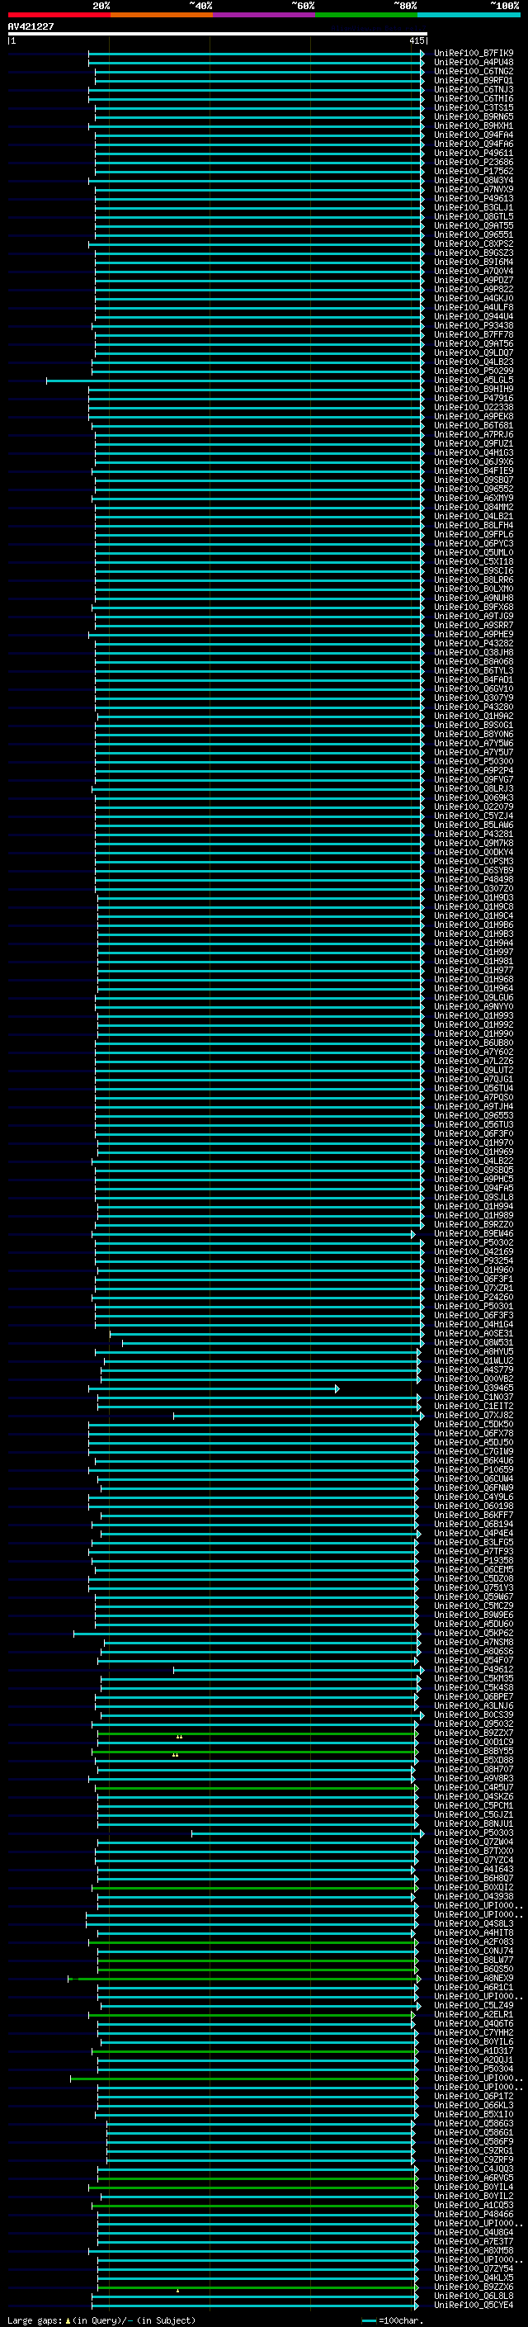528x2327 pixels.
Task: Click the orange ~40% identity legend segment
Action: pos(162,15)
